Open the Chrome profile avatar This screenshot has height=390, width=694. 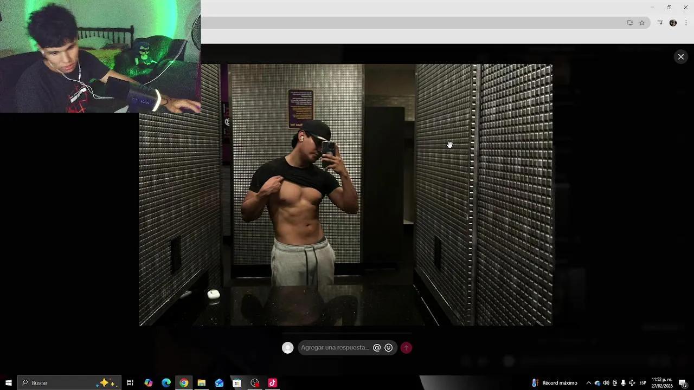tap(673, 23)
